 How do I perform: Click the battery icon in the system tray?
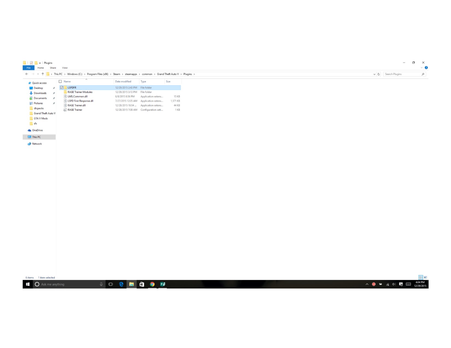pyautogui.click(x=380, y=284)
